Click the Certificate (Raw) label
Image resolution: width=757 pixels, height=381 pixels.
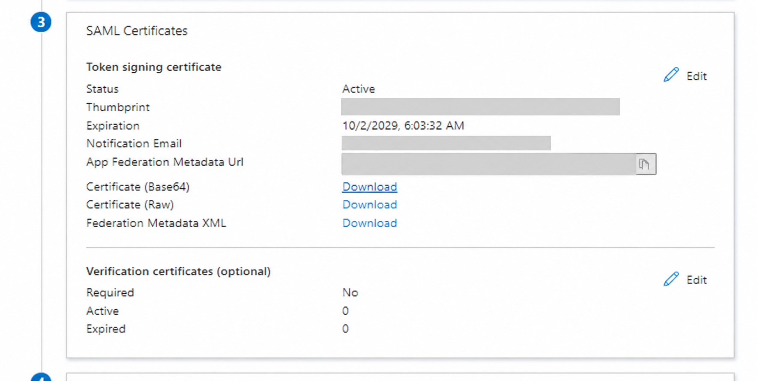coord(130,205)
